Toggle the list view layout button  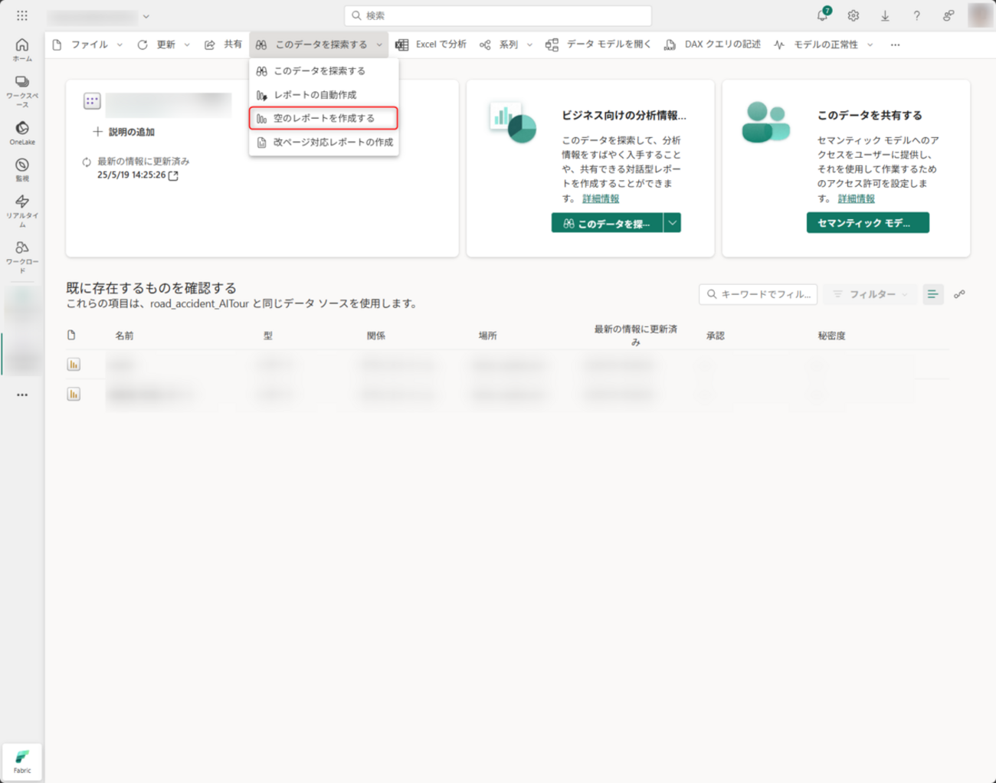(932, 294)
